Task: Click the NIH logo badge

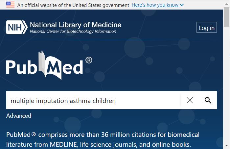Action: [x=17, y=27]
